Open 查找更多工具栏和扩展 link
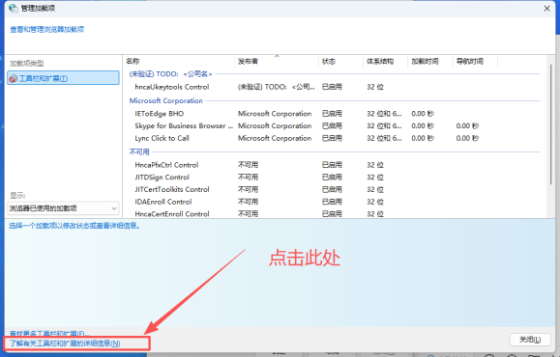This screenshot has height=357, width=560. tap(49, 334)
